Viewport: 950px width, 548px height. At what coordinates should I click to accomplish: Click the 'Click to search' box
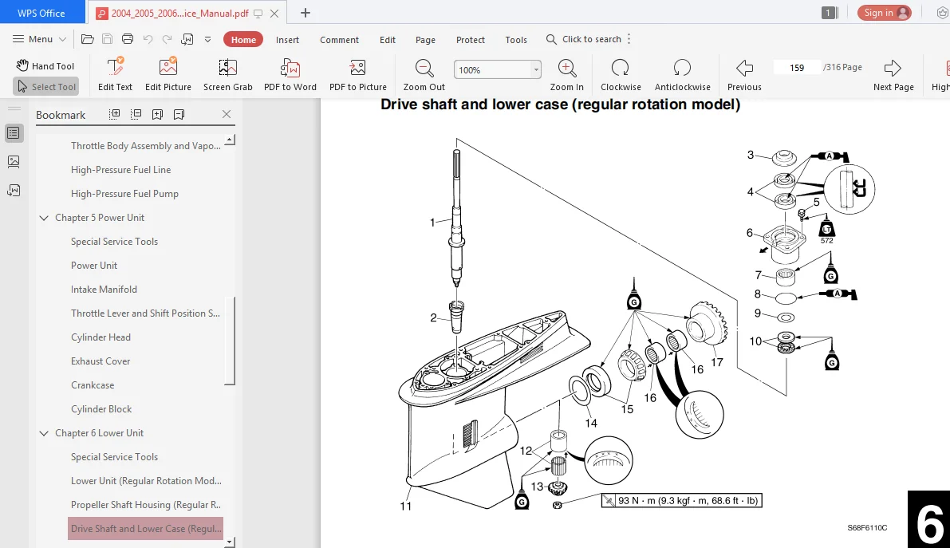click(x=584, y=39)
